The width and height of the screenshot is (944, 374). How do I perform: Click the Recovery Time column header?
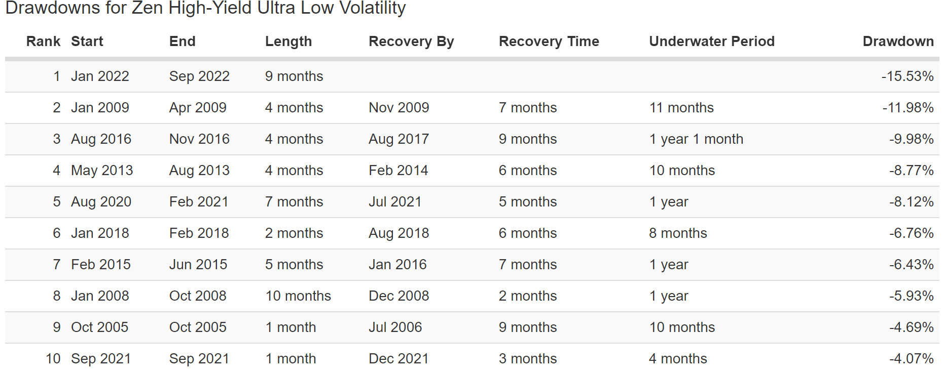click(x=549, y=41)
